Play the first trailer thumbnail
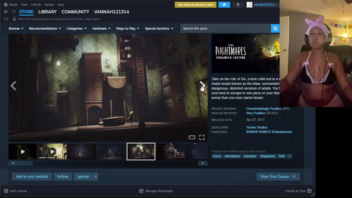The image size is (352, 198). coord(23,152)
